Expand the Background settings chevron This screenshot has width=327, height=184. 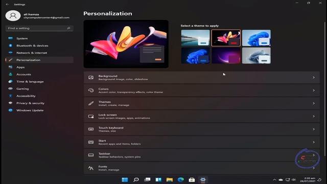point(314,77)
